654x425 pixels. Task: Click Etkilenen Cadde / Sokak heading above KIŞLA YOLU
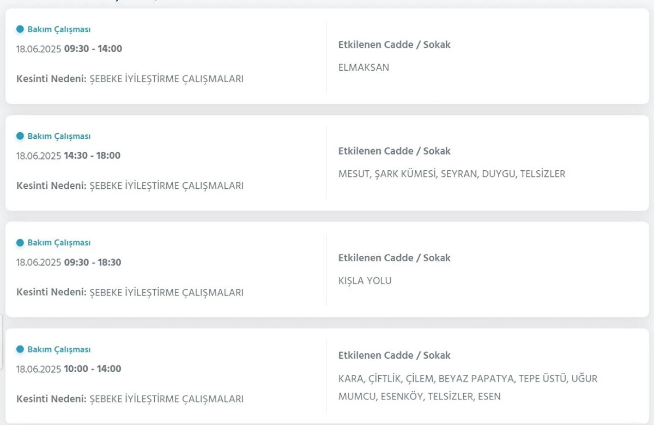394,257
